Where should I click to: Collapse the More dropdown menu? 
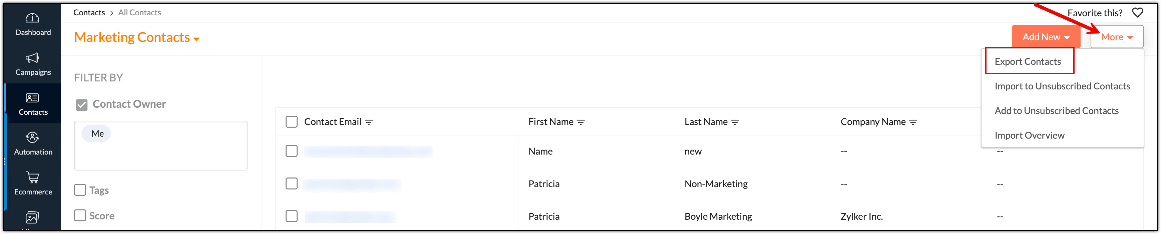pos(1116,37)
